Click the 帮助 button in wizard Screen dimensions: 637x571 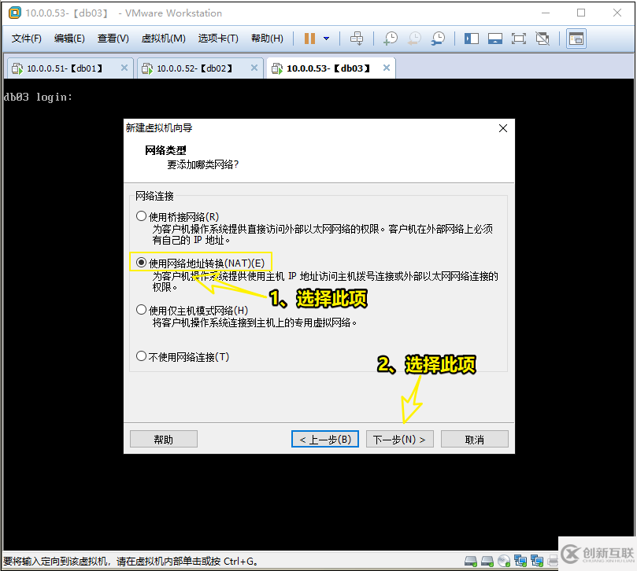click(x=163, y=439)
